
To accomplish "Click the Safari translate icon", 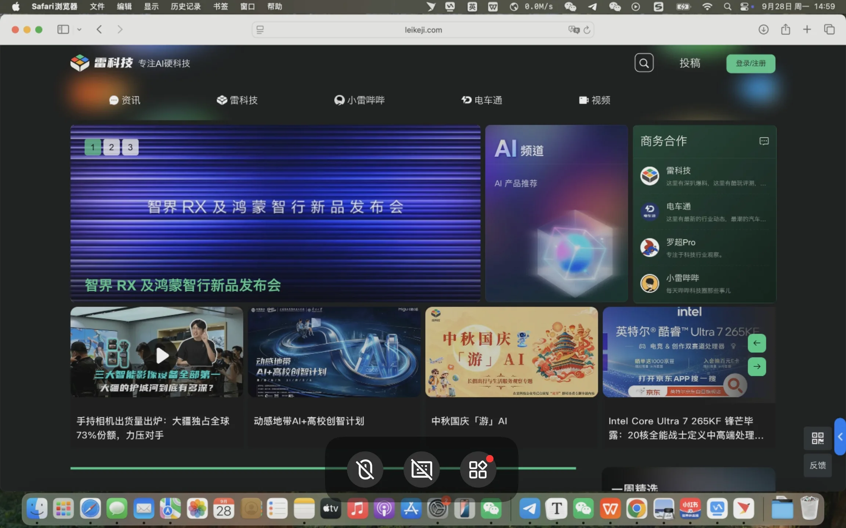I will (574, 30).
